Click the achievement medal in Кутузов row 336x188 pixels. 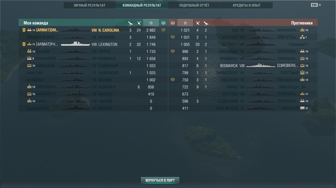tap(173, 37)
